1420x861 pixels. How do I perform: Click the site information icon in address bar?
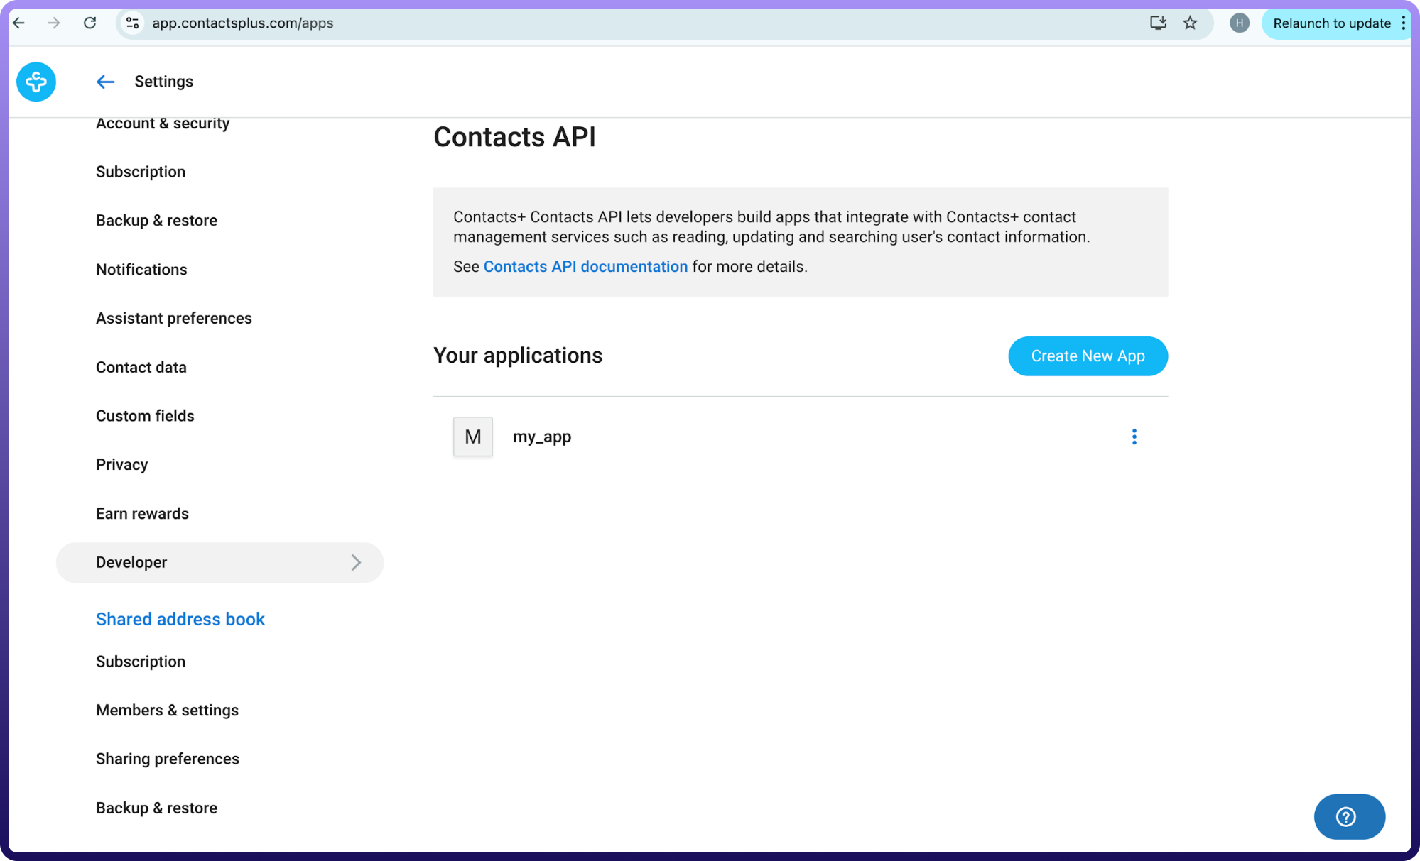click(133, 23)
